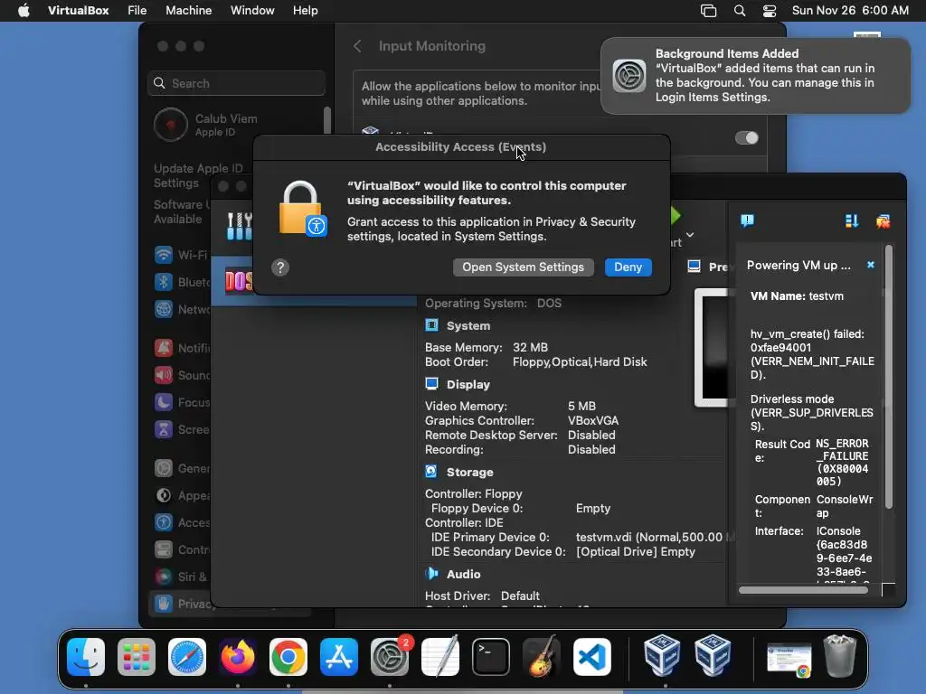Viewport: 926px width, 694px height.
Task: Open Terminal from the Dock
Action: 491,656
